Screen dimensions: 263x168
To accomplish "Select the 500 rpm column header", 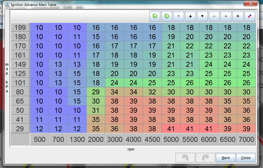I will 39,139.
